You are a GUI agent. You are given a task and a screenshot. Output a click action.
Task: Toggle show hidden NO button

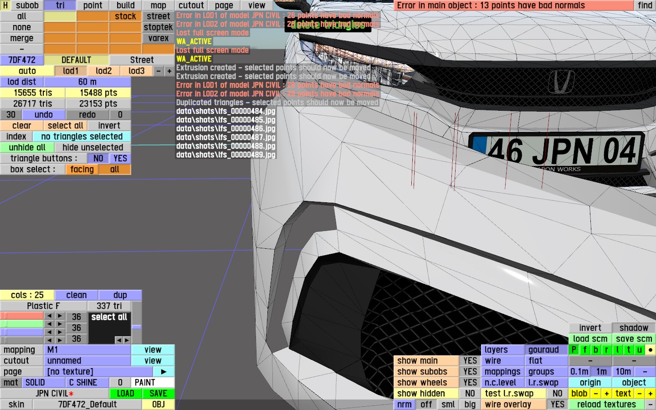tap(470, 394)
